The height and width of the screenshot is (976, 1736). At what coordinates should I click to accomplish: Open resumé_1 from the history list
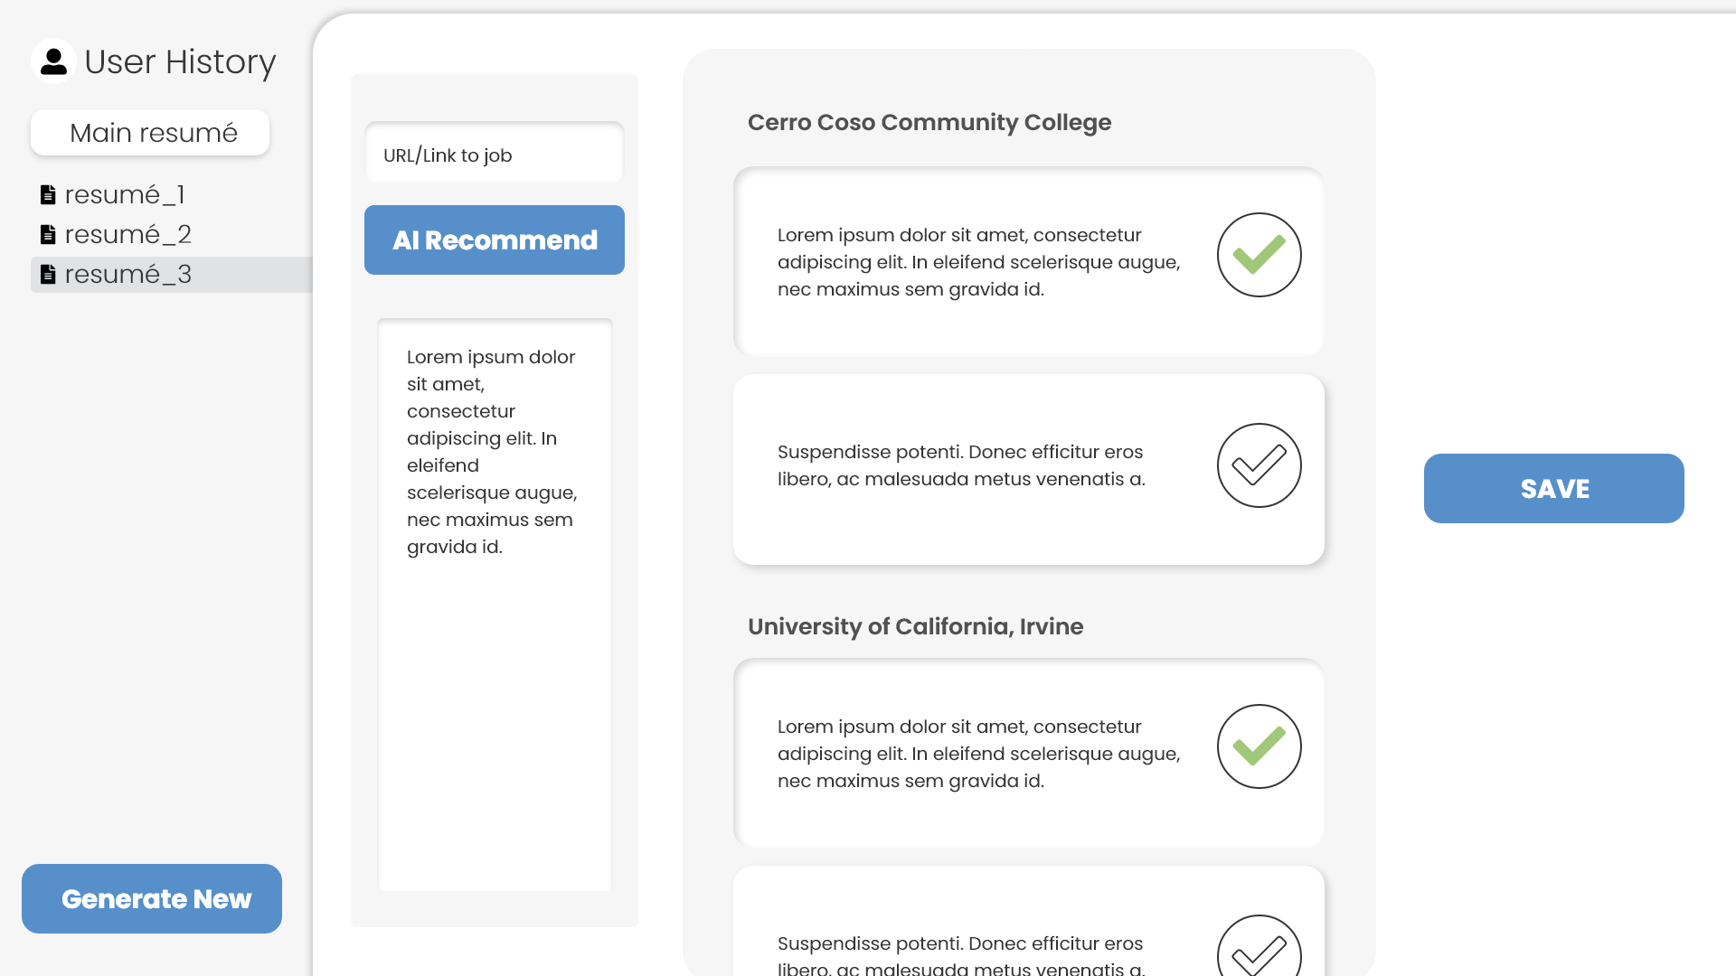click(x=125, y=194)
